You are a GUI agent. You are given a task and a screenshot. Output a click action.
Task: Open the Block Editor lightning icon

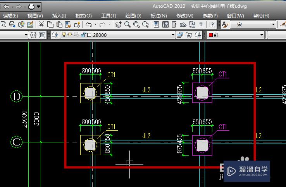click(77, 24)
